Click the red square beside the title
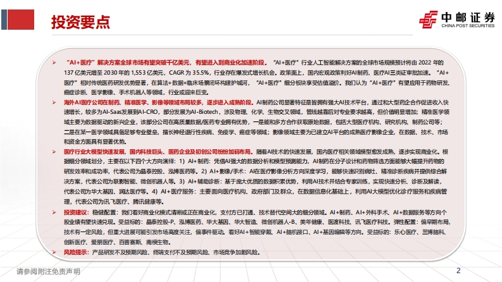This screenshot has width=502, height=282. (x=21, y=20)
